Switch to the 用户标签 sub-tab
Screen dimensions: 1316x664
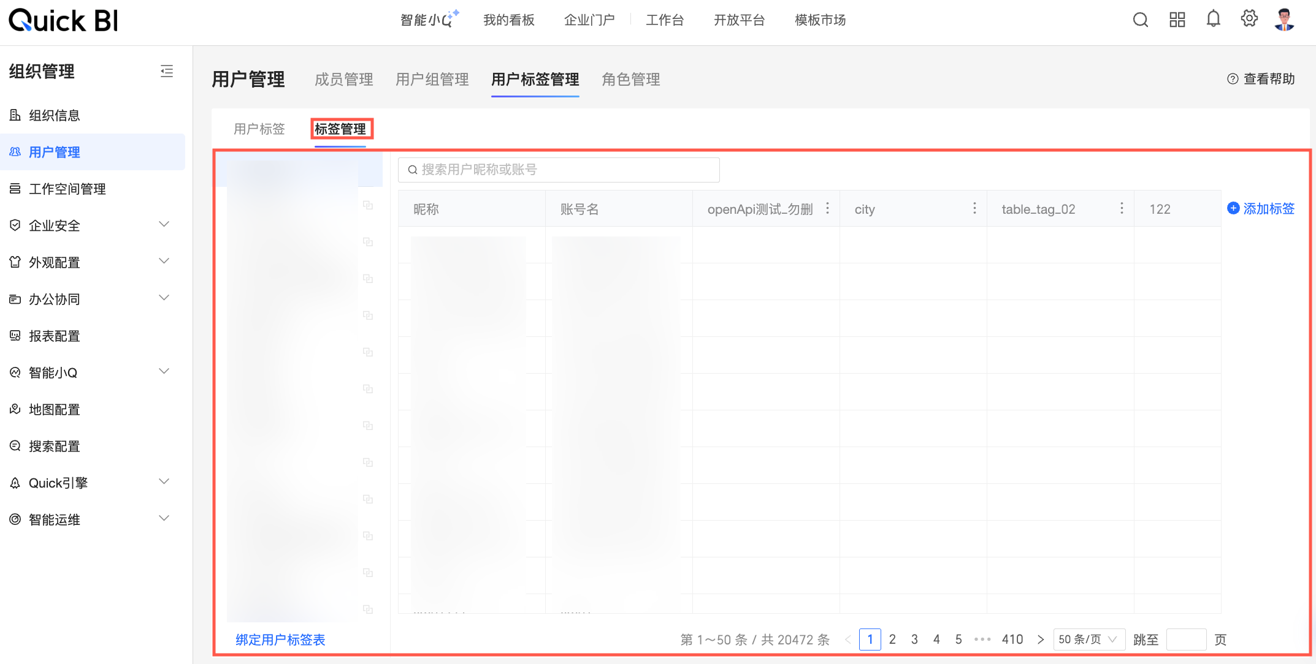point(259,129)
